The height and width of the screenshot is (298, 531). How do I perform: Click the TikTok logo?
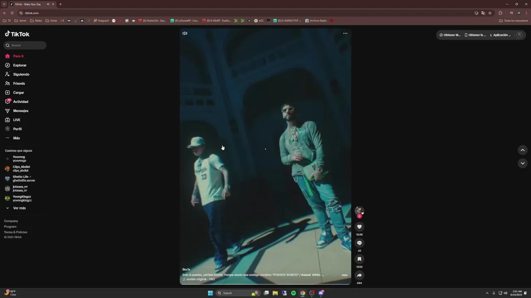pos(17,34)
